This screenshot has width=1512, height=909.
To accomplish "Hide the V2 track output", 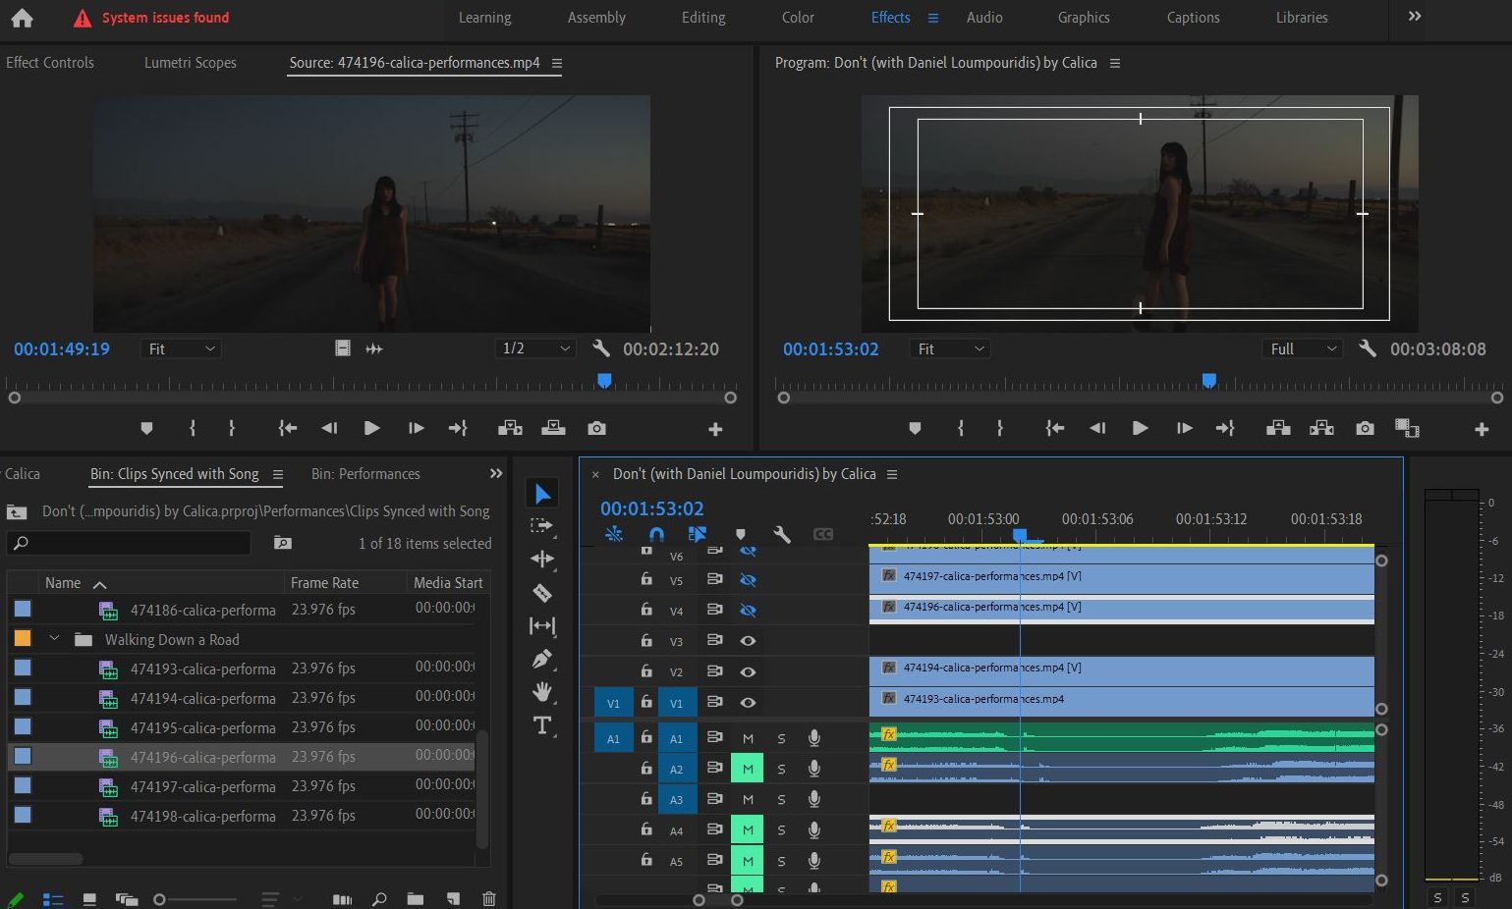I will 748,671.
